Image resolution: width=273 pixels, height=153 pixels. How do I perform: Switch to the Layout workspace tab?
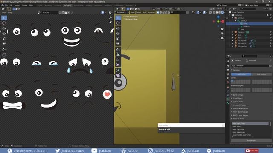tap(40, 6)
